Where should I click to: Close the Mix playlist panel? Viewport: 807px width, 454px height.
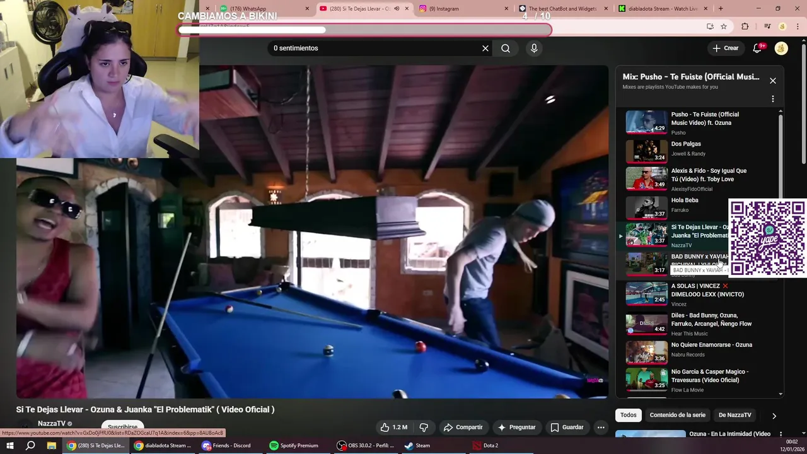coord(773,81)
